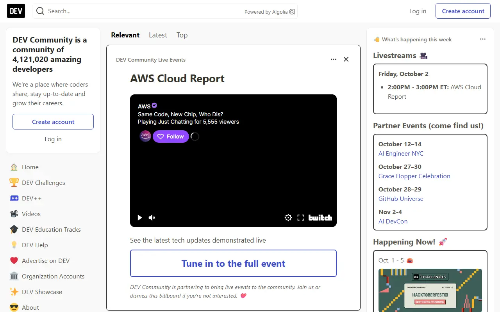Viewport: 500px width, 312px height.
Task: Click Tune in to the full event
Action: 233,263
